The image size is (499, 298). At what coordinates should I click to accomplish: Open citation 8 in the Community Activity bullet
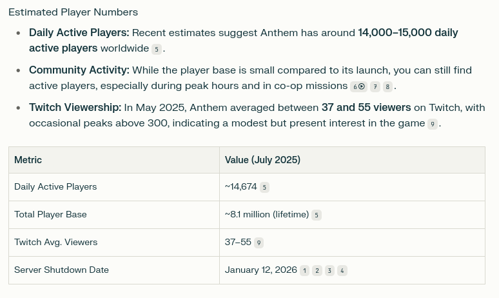coord(387,86)
